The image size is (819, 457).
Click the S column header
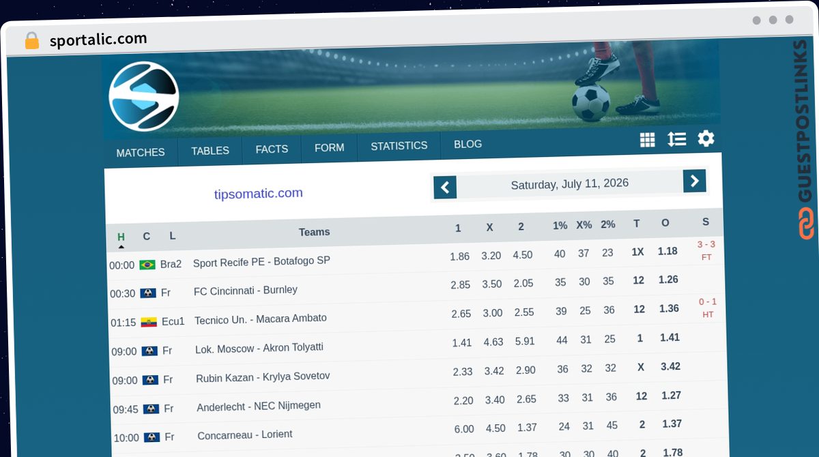click(706, 222)
